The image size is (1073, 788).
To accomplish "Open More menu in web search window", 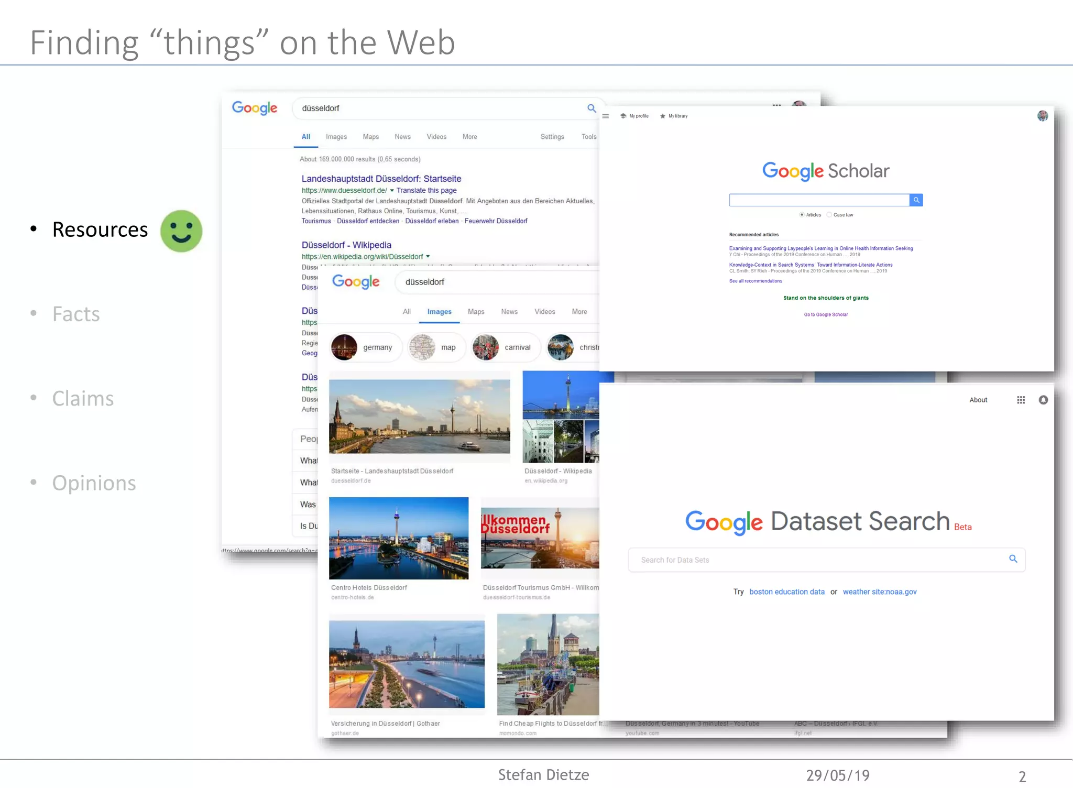I will [470, 137].
